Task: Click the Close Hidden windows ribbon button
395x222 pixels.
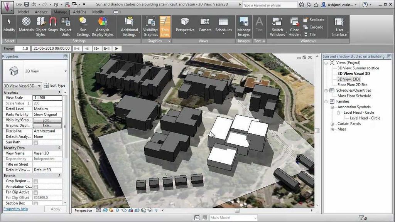Action: tap(294, 27)
